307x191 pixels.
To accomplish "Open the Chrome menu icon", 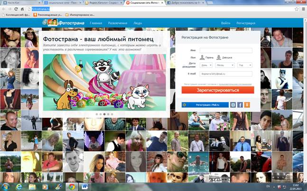I will click(303, 9).
